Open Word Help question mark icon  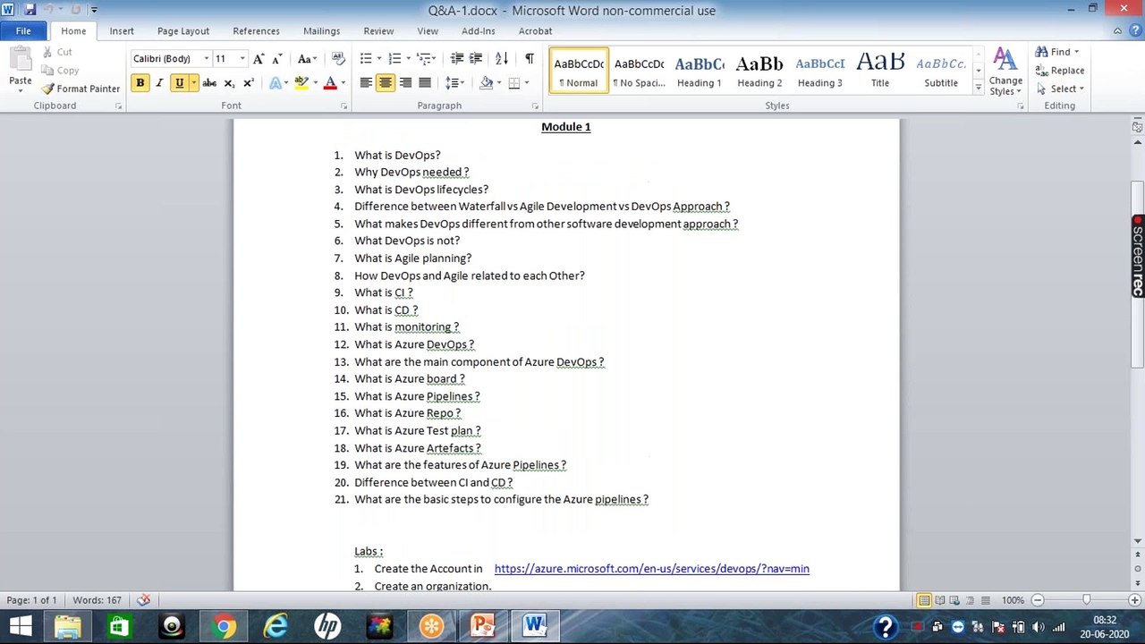click(1135, 31)
